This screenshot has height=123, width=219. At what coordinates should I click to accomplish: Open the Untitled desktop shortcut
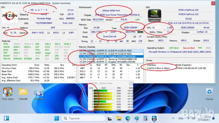[39, 95]
